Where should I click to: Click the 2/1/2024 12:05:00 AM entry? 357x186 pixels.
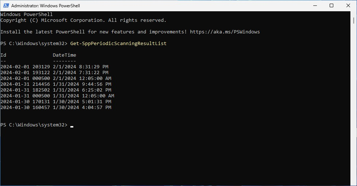(82, 78)
